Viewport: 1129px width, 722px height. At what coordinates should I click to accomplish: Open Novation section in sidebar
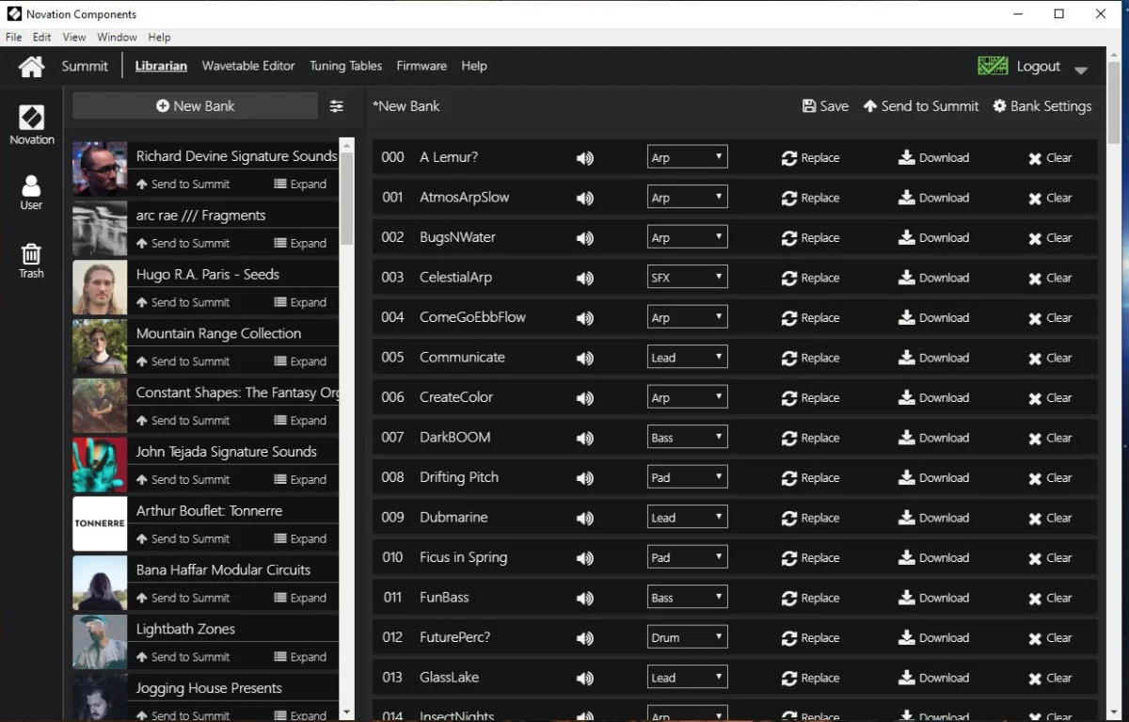pos(32,124)
